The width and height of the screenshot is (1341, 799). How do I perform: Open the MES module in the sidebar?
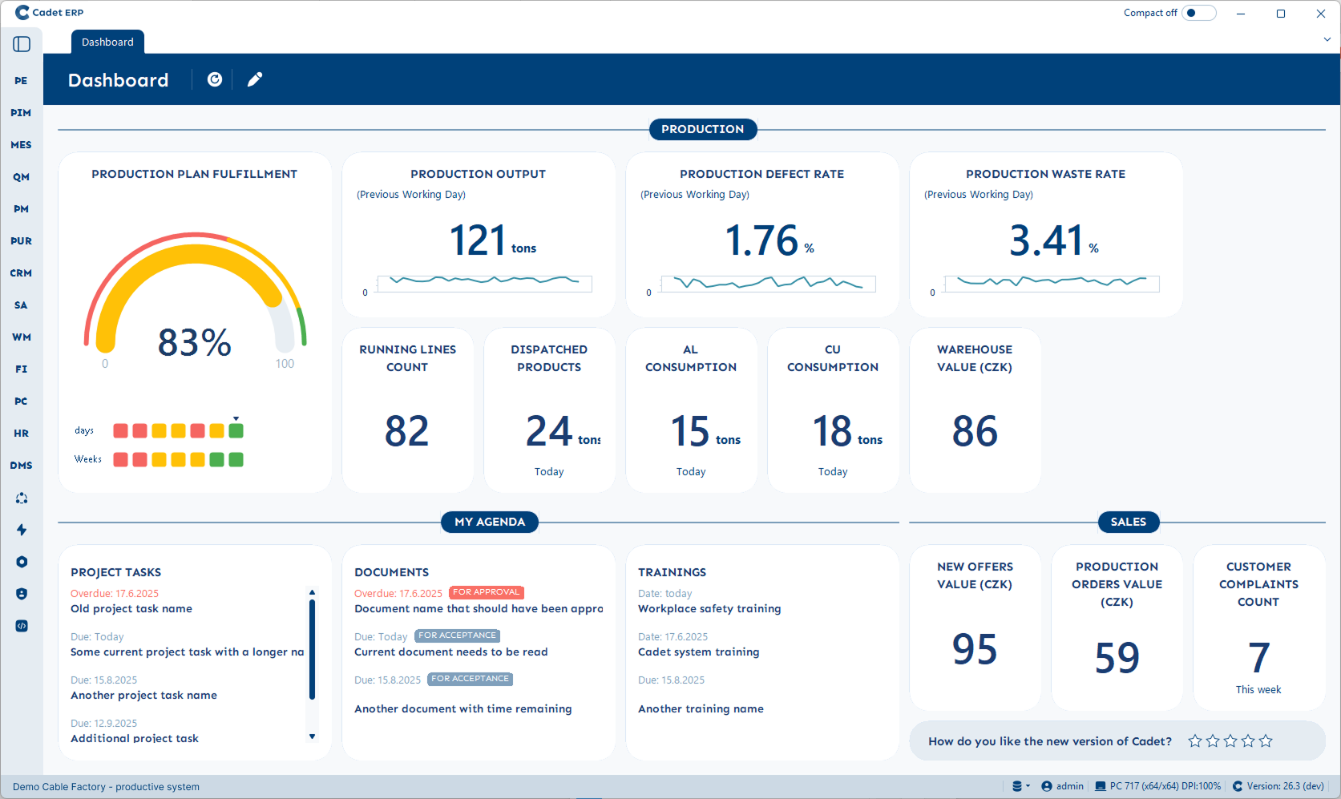[x=21, y=145]
